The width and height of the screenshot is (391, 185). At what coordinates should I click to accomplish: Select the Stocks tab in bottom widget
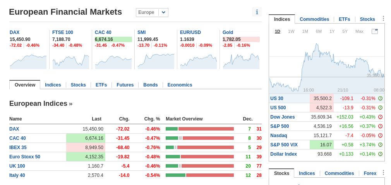281,173
